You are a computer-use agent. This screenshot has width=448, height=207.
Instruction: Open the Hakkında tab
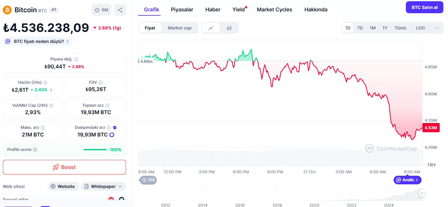(316, 10)
